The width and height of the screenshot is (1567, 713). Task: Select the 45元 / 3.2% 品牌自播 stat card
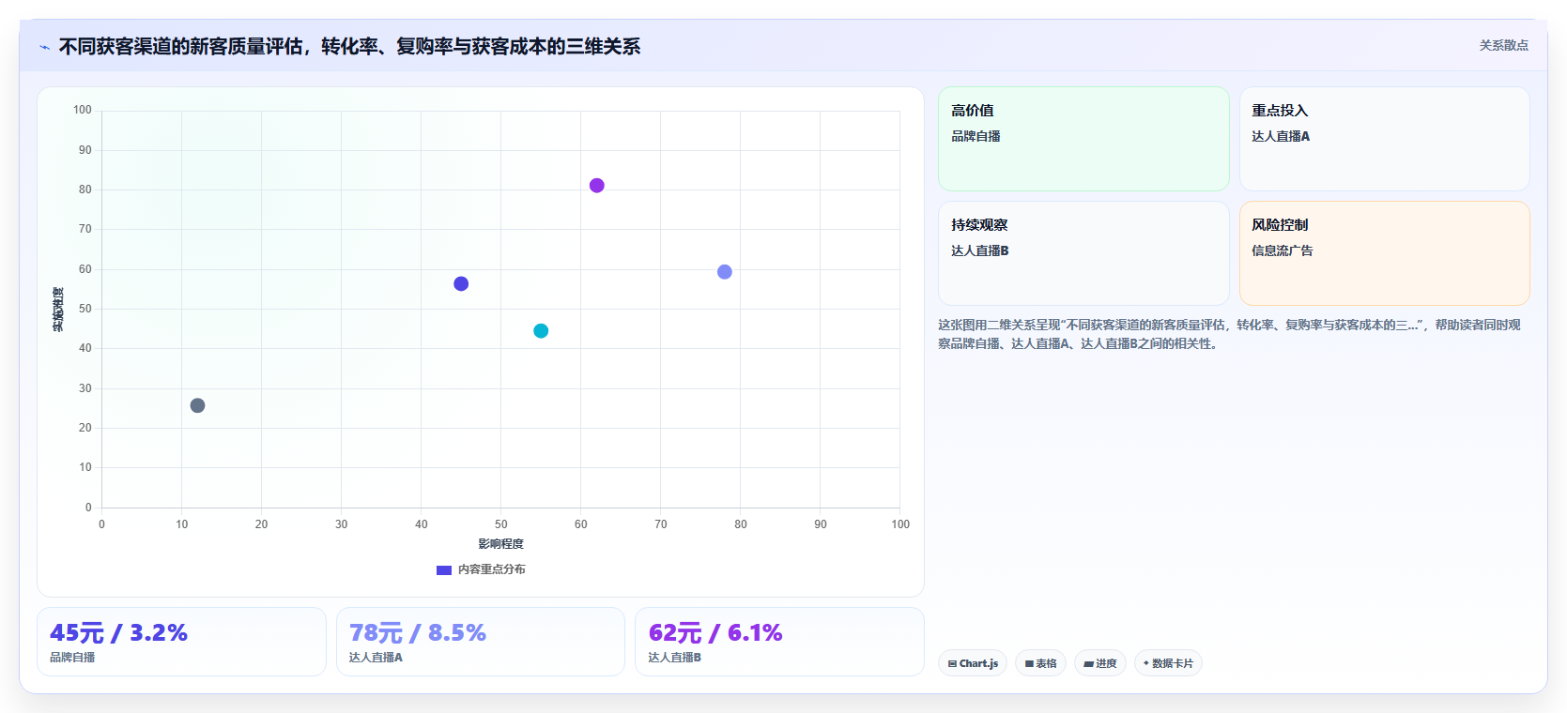[x=181, y=642]
